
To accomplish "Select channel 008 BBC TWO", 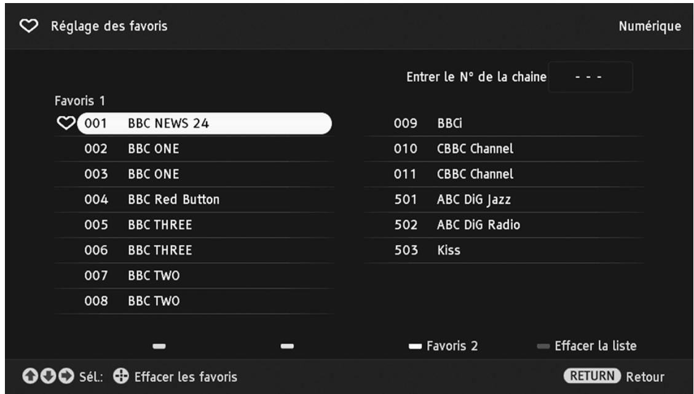I will coord(194,301).
